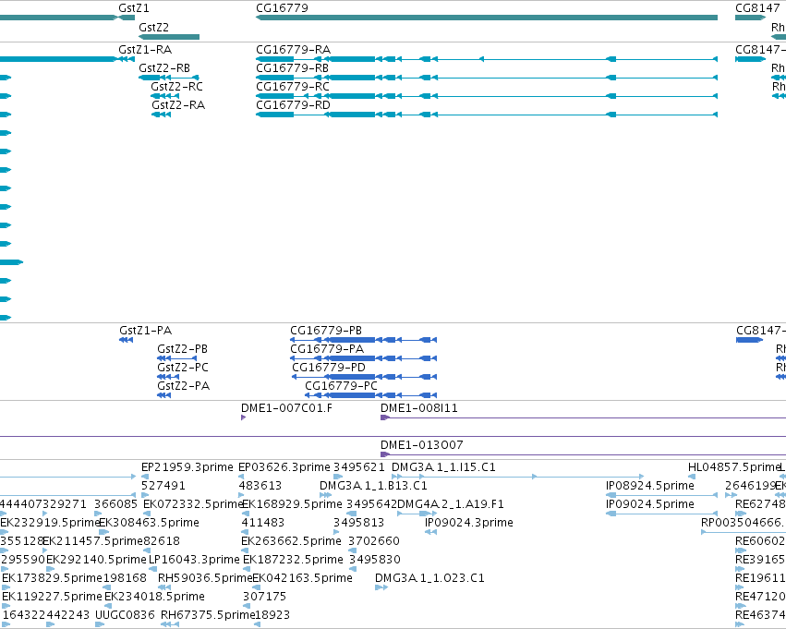Click protein label GstZ2-PB
Screen dimensions: 786x629
tap(183, 349)
